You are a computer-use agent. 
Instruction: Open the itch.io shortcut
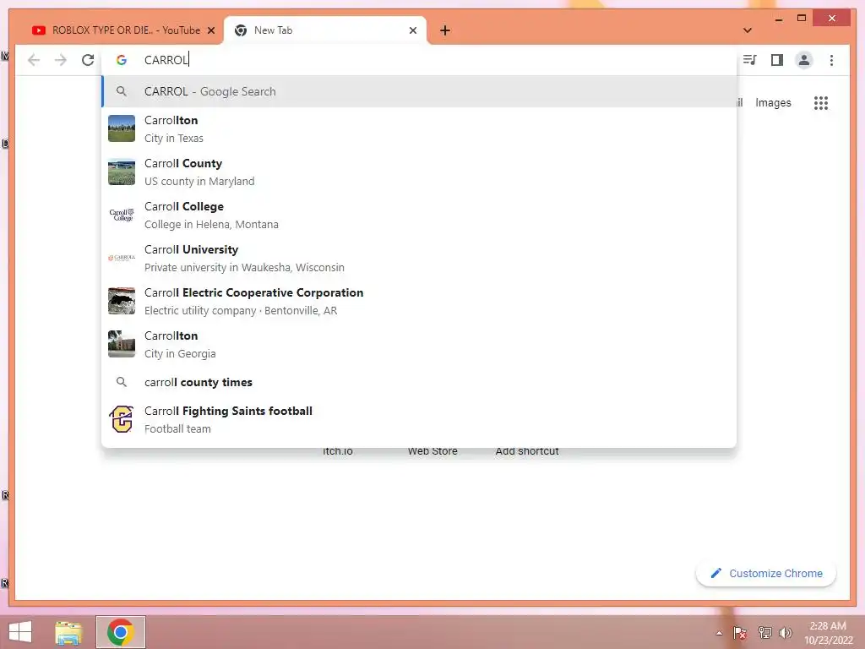point(338,451)
